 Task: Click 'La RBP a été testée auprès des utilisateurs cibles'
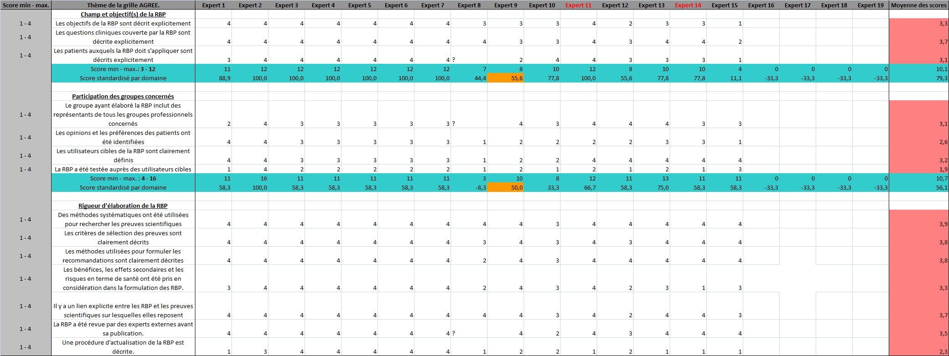(123, 169)
